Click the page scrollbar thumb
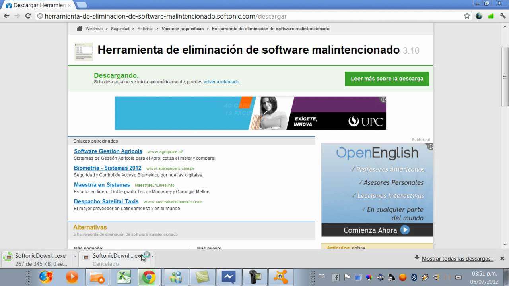The image size is (509, 286). tap(505, 77)
